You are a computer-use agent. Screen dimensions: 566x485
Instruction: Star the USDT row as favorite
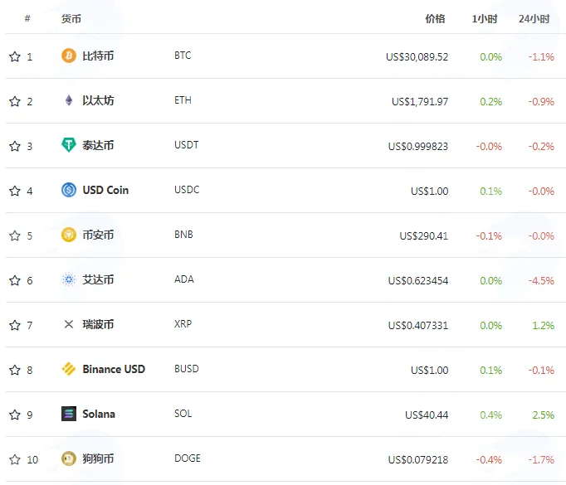pos(15,146)
